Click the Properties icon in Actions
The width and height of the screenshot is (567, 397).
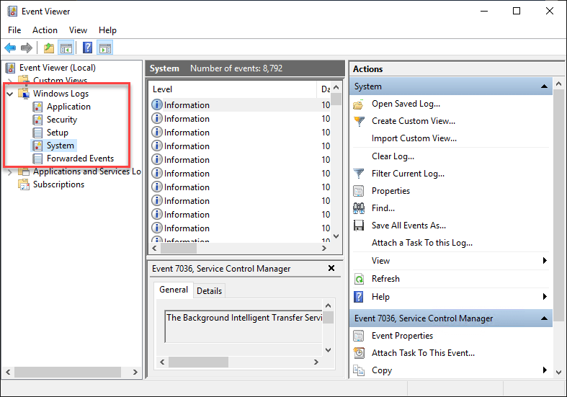[x=358, y=191]
